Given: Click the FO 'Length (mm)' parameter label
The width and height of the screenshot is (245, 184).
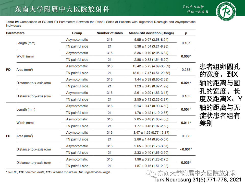Looking at the screenshot, I should pyautogui.click(x=26, y=43).
